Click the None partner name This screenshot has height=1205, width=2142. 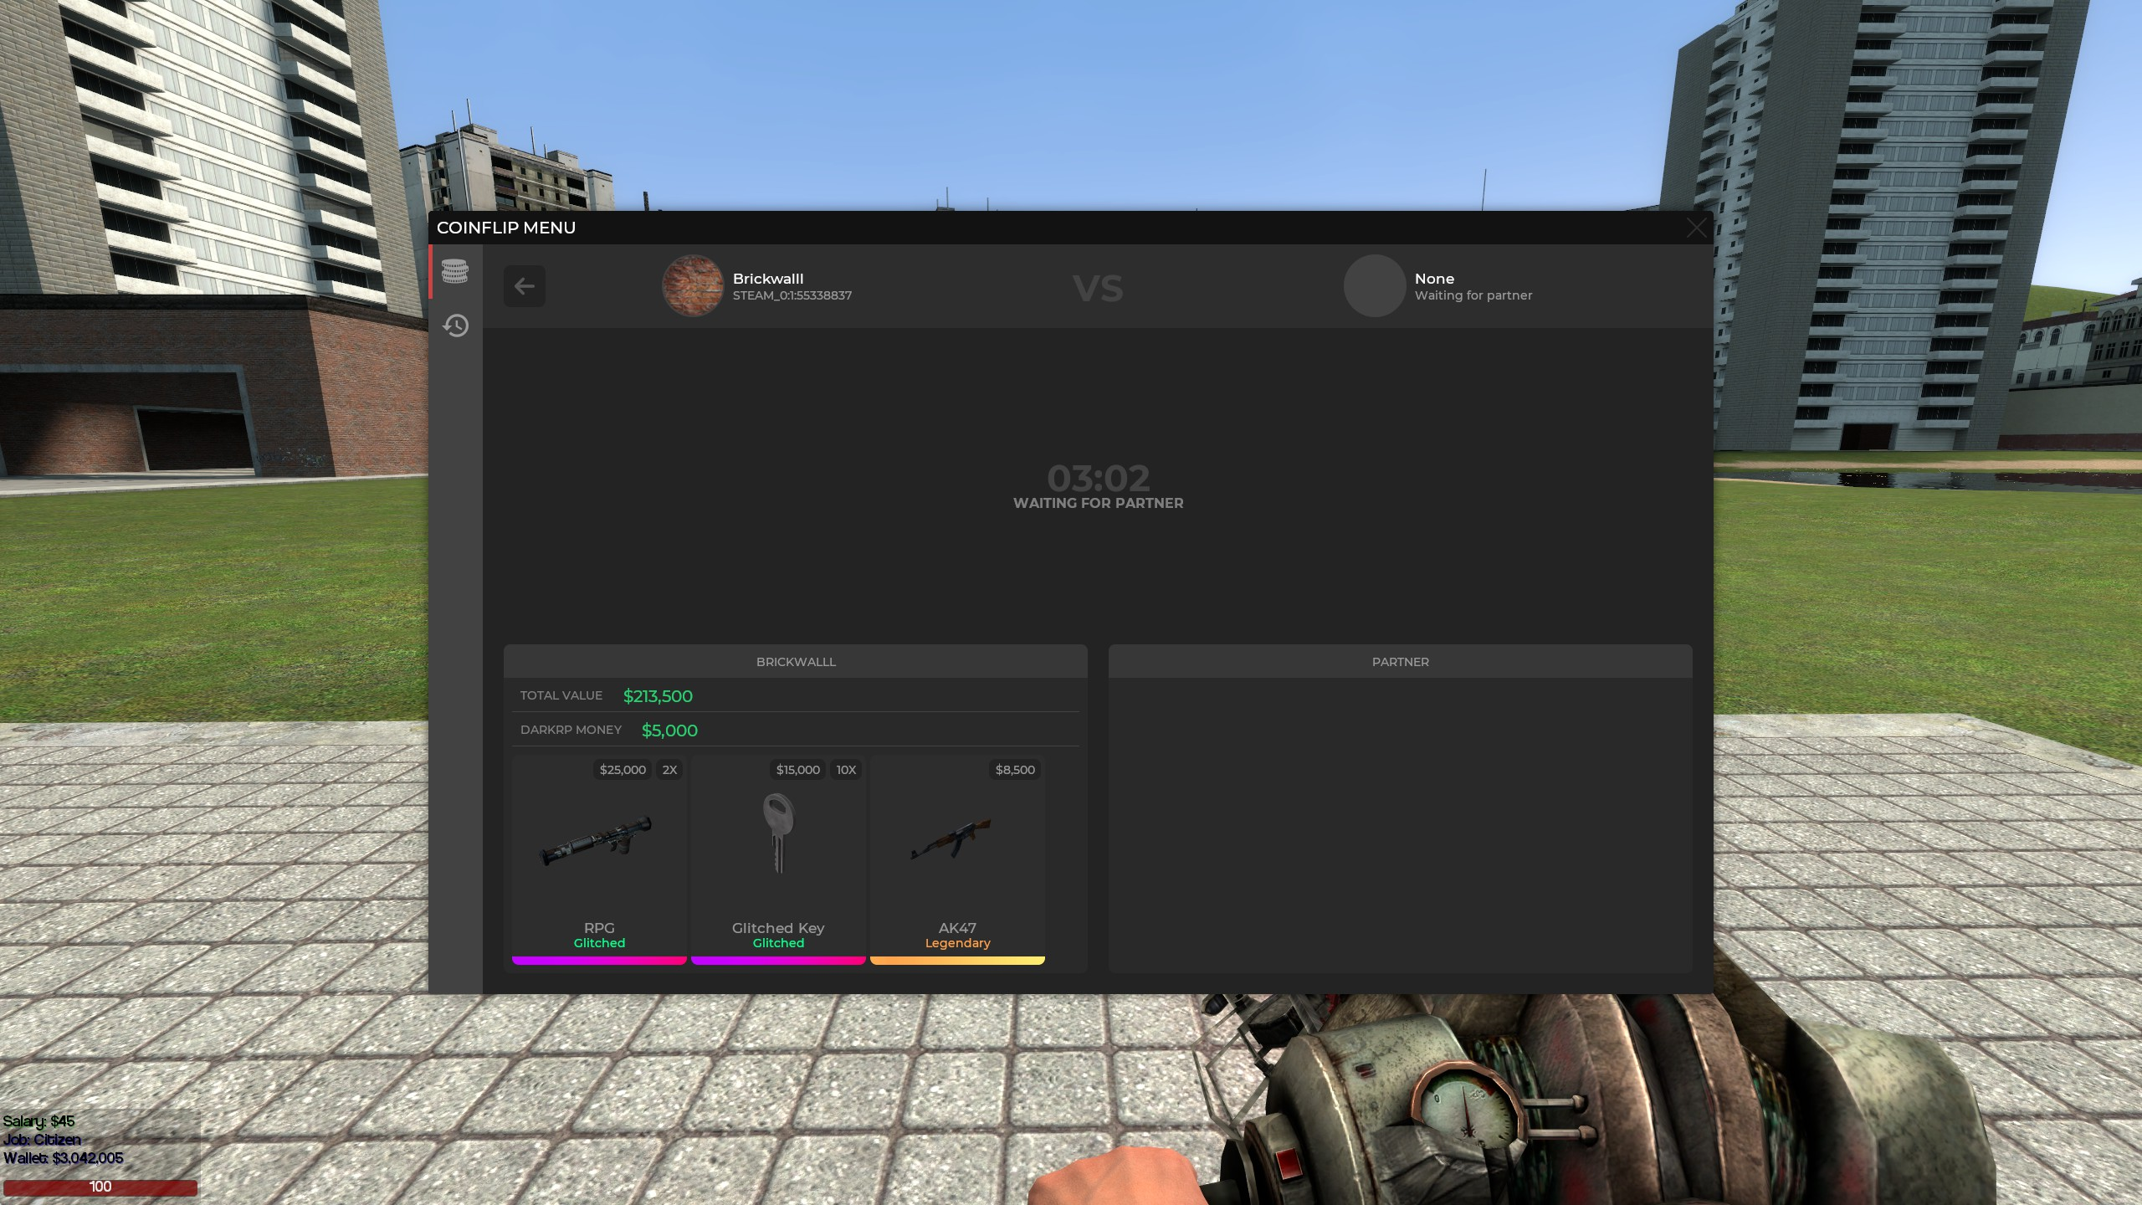click(x=1434, y=279)
